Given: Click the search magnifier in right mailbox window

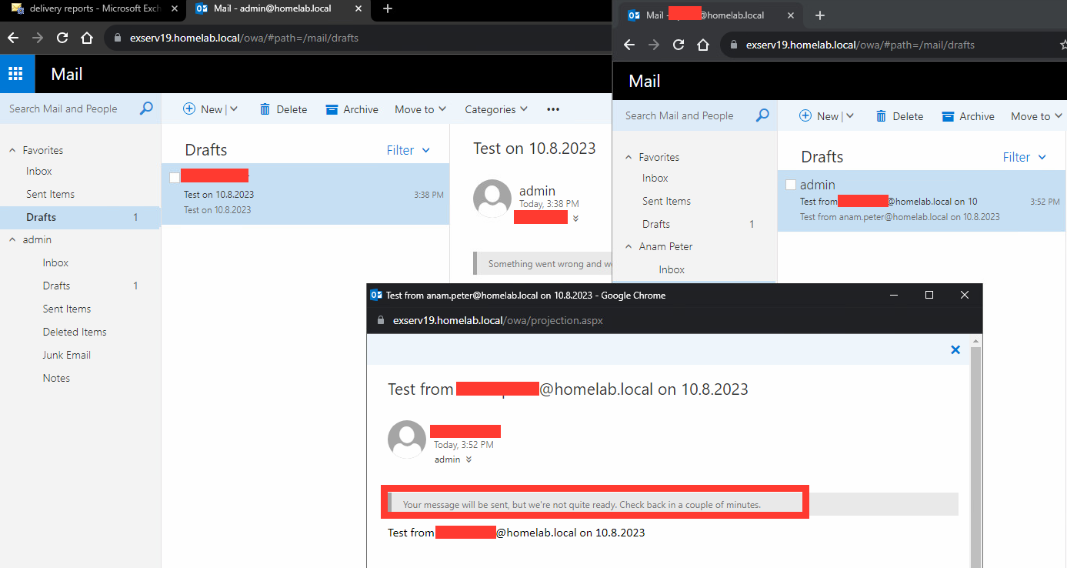Looking at the screenshot, I should 762,115.
